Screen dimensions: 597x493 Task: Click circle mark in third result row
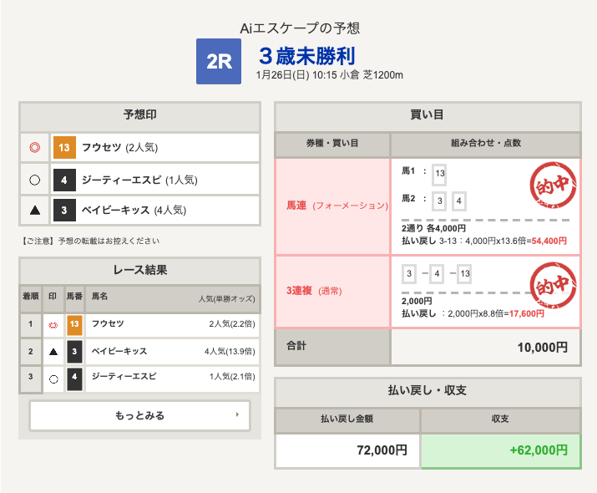pyautogui.click(x=53, y=379)
